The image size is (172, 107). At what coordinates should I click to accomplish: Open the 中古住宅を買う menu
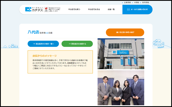pos(74,9)
